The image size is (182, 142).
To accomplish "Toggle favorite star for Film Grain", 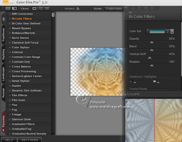I will pyautogui.click(x=10, y=100).
